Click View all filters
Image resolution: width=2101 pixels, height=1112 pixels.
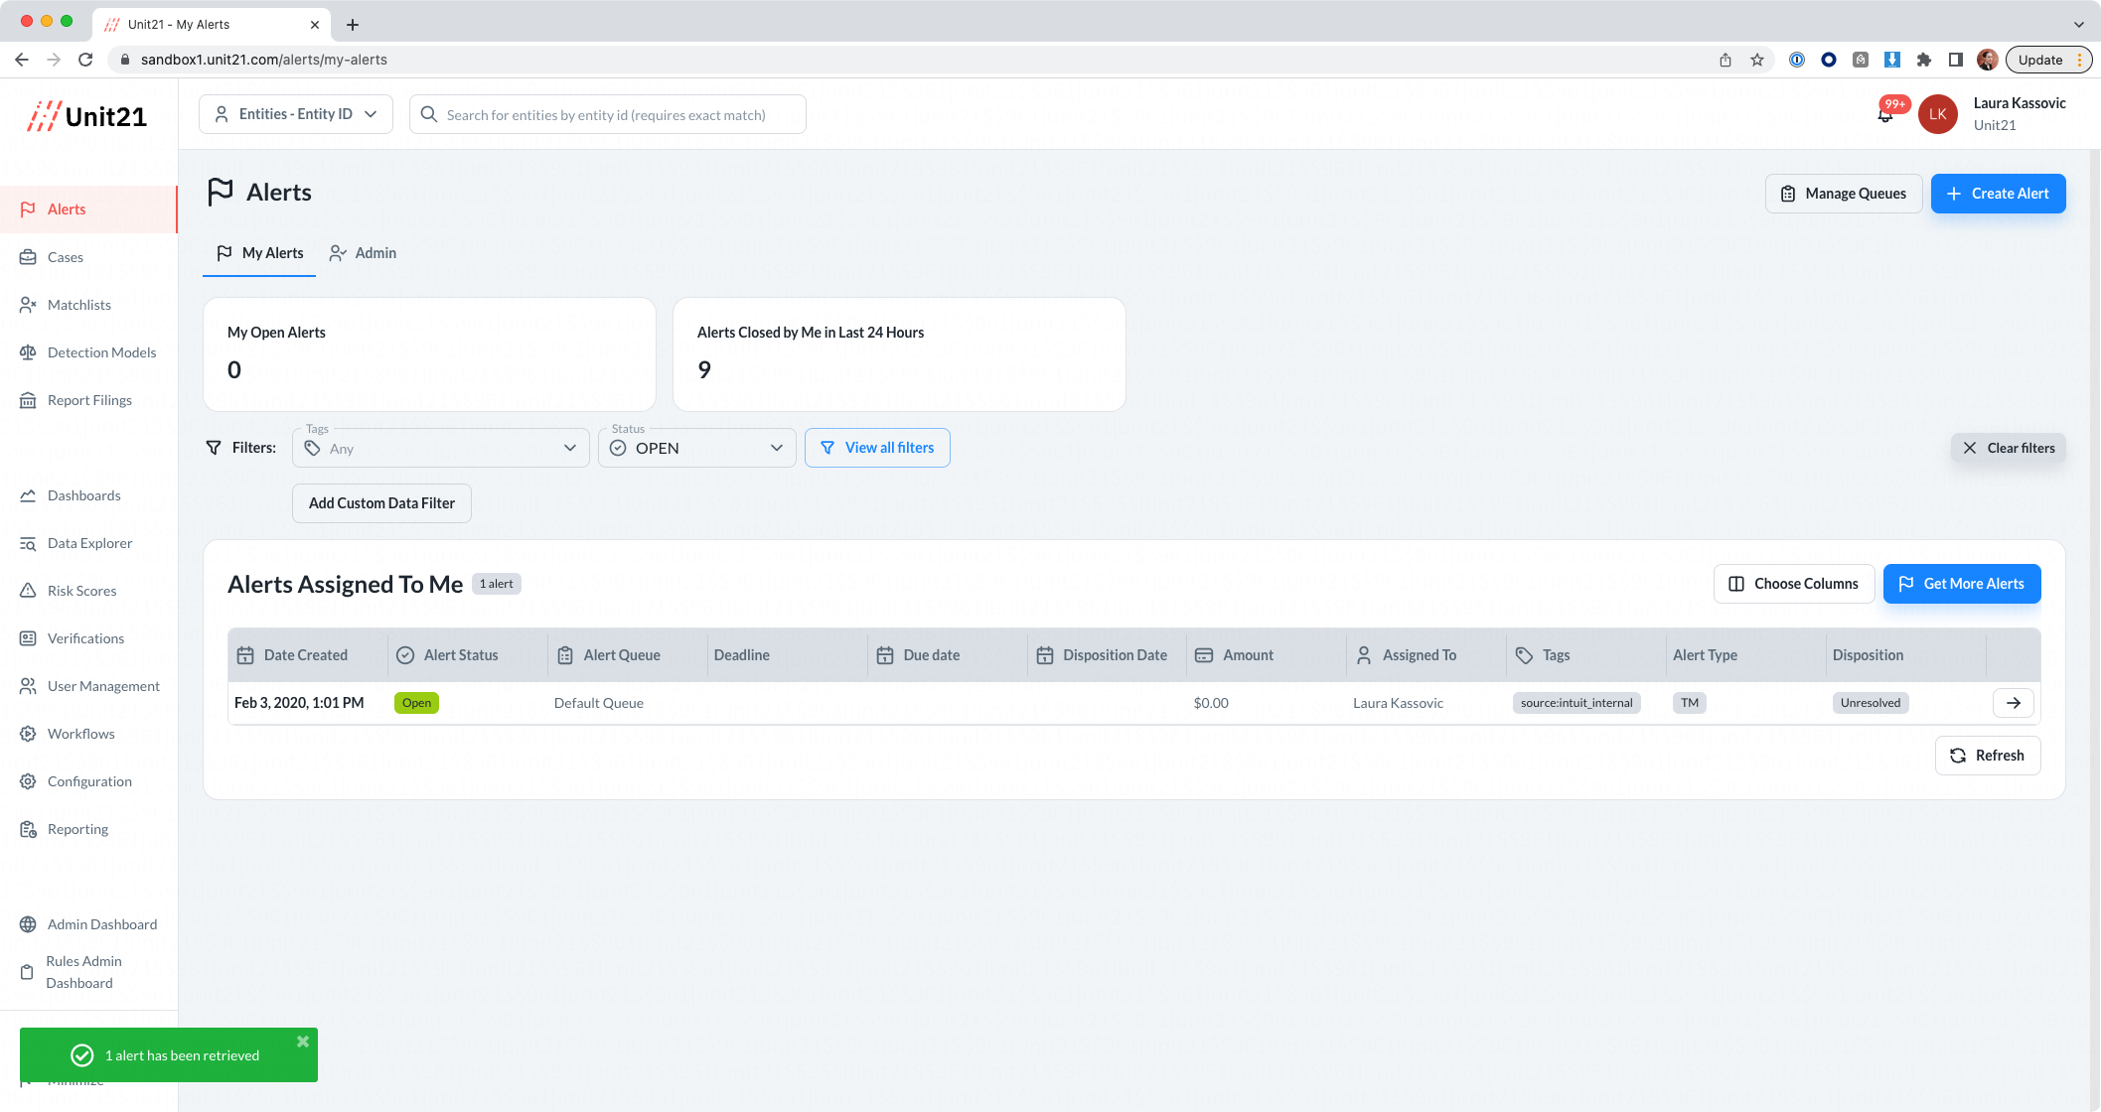pos(877,448)
